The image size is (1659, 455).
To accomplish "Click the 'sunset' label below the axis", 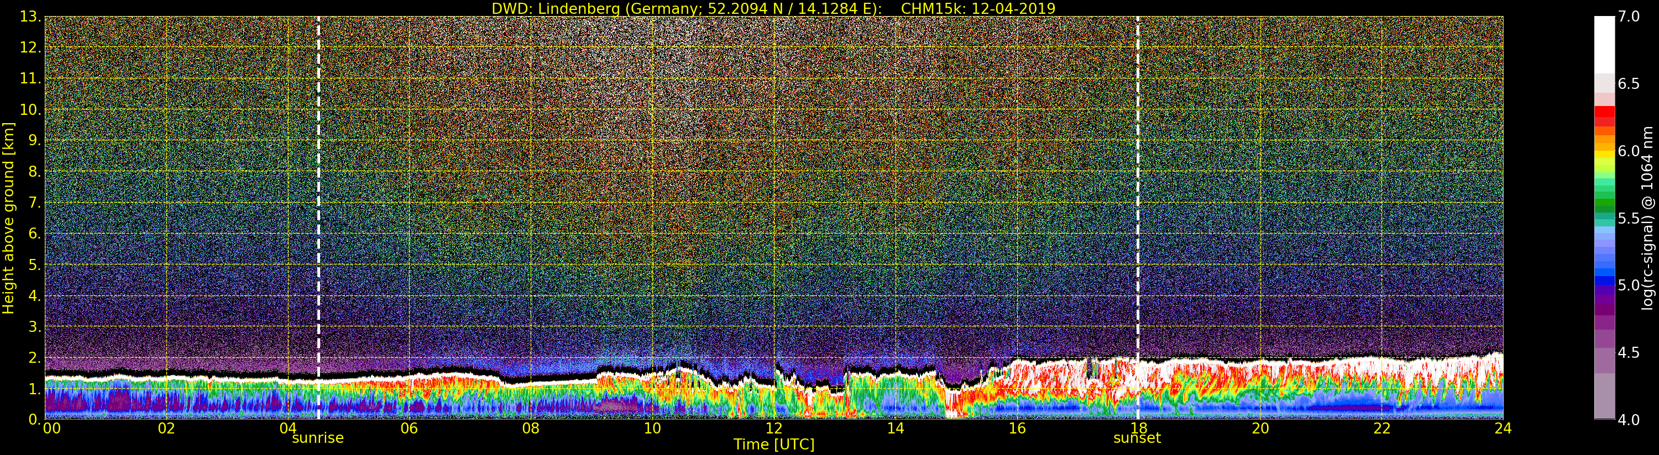I will pyautogui.click(x=1137, y=438).
